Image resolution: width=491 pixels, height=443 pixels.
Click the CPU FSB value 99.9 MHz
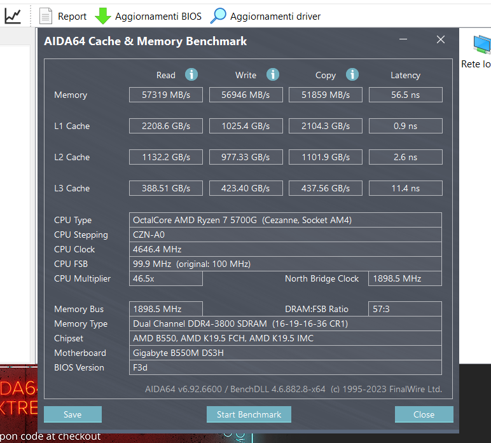286,264
